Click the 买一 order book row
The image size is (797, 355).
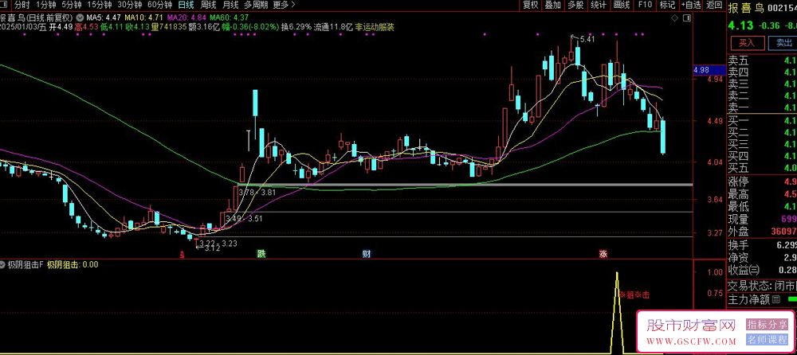762,120
